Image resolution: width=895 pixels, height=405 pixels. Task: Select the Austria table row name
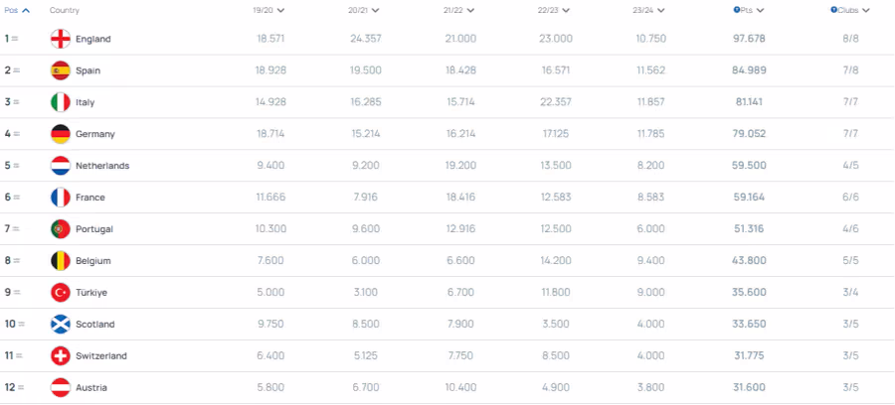tap(91, 388)
